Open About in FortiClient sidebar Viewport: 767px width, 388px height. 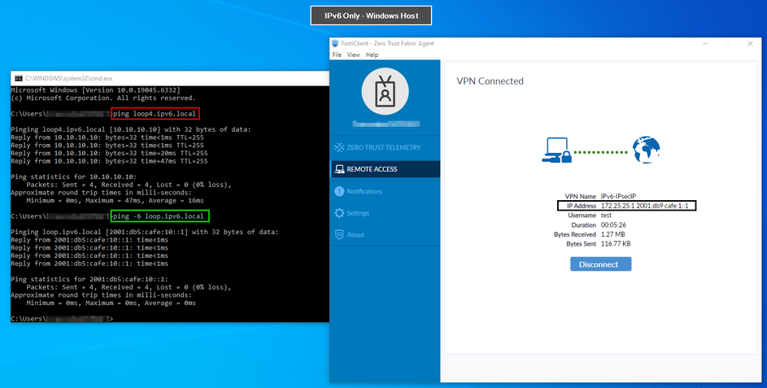pos(385,235)
